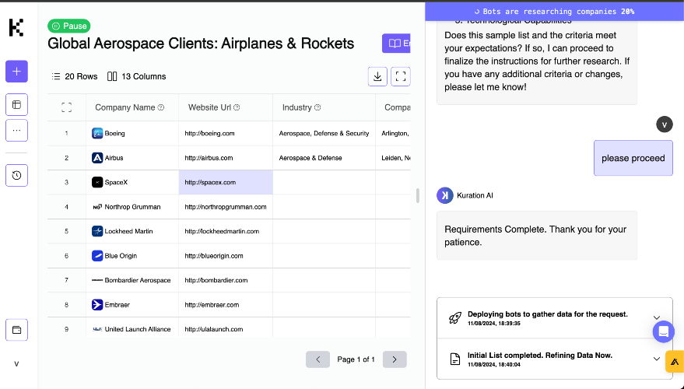684x389 pixels.
Task: Select the http://spacex.com cell
Action: (226, 182)
